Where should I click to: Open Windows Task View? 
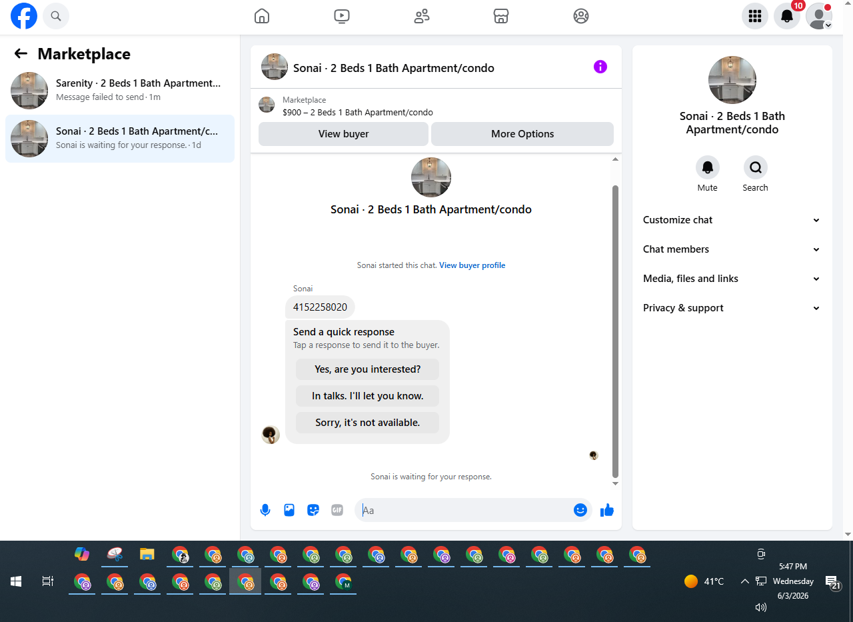(48, 581)
